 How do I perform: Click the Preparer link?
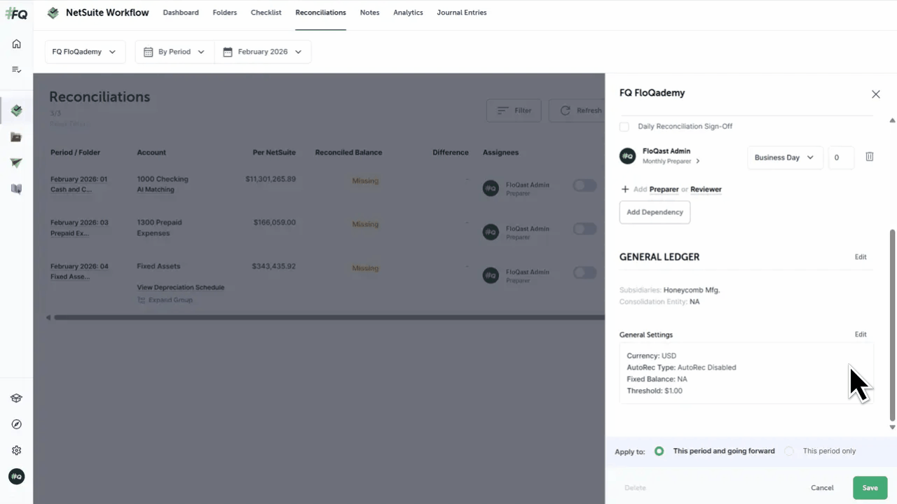click(x=664, y=189)
